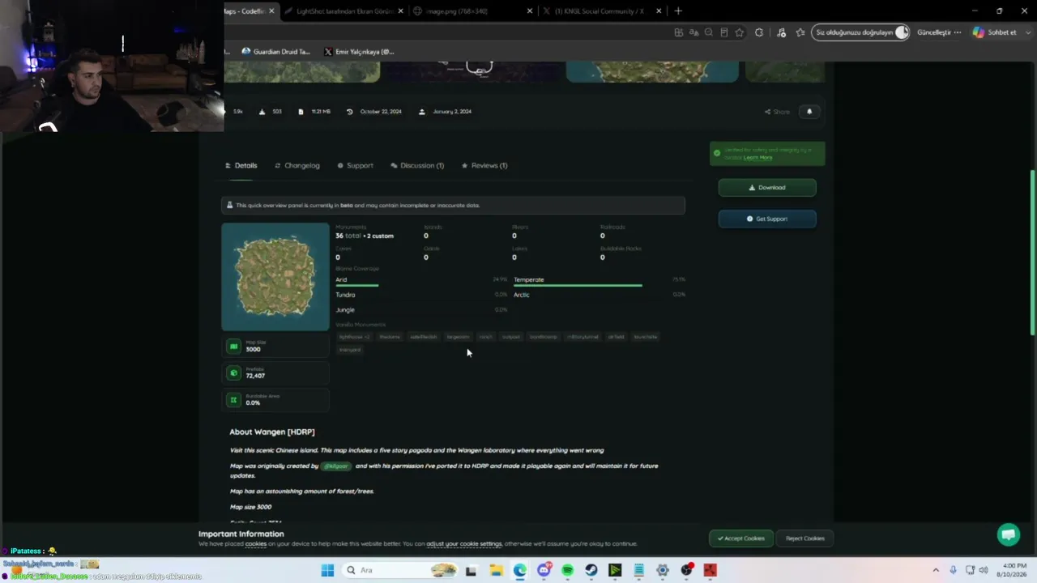The height and width of the screenshot is (583, 1037).
Task: Open the Emir Yalçınkaya bookmark
Action: click(360, 52)
